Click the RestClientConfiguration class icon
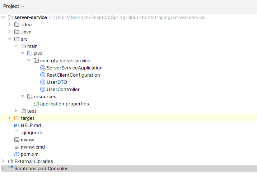 (x=43, y=75)
